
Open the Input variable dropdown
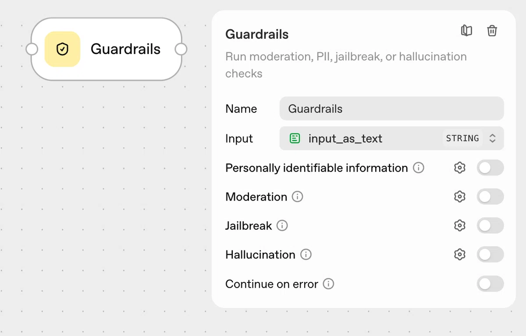point(391,138)
